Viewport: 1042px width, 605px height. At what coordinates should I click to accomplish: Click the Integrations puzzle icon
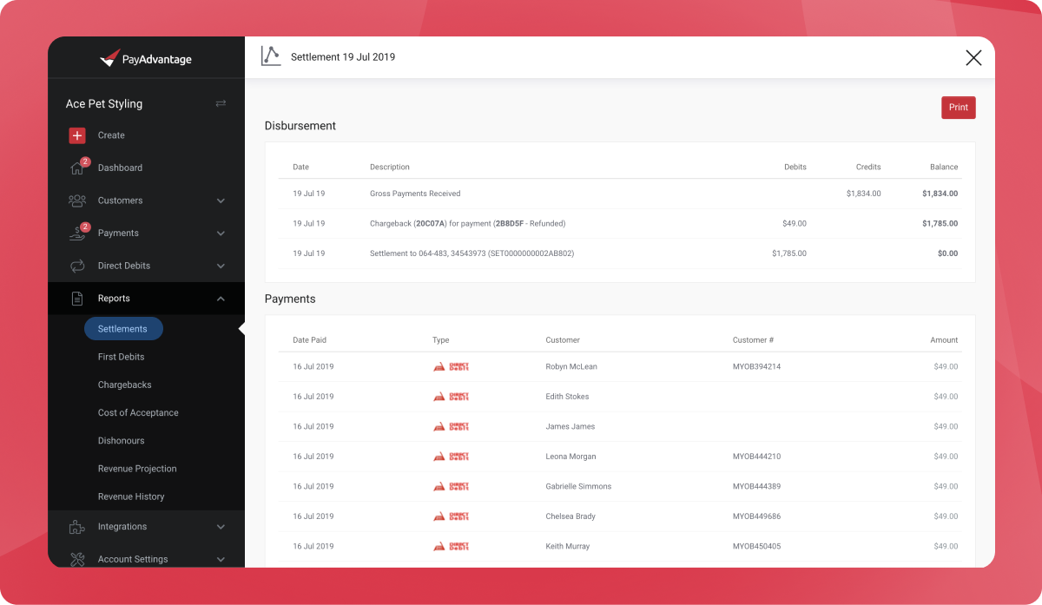pyautogui.click(x=77, y=527)
